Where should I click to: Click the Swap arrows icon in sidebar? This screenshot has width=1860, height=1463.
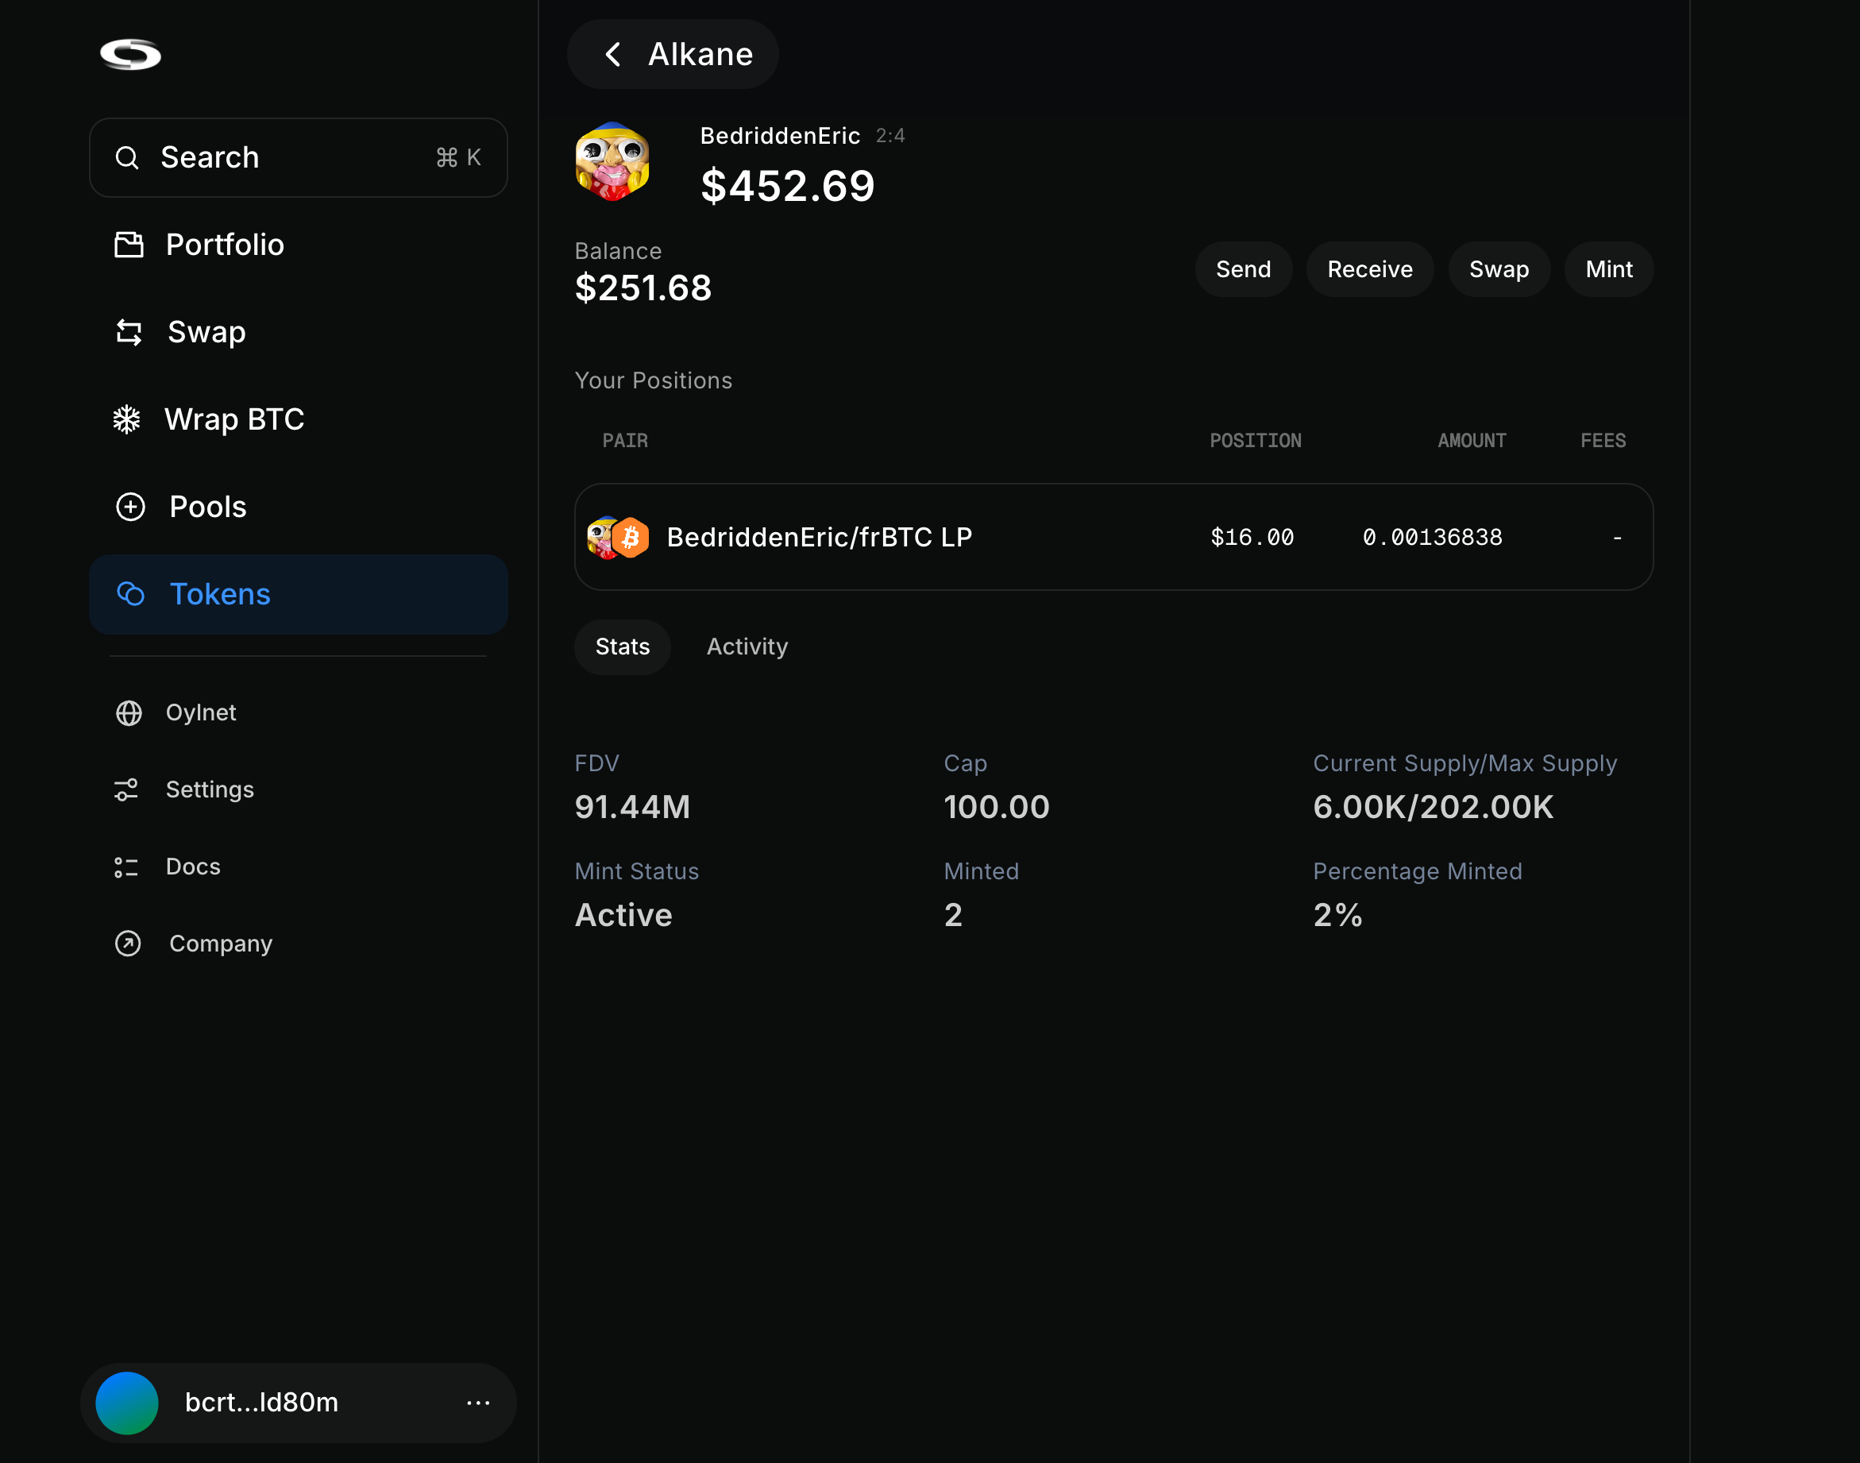click(129, 332)
